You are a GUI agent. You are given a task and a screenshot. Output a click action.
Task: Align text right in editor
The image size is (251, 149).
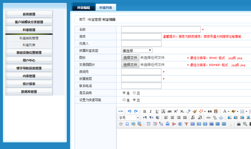coord(179,118)
